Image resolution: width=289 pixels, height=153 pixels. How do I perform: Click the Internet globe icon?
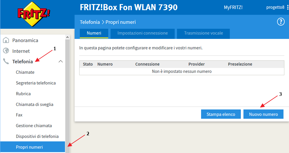coord(6,51)
